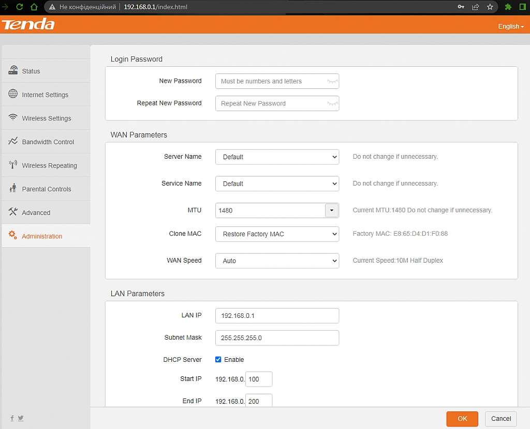530x429 pixels.
Task: Click the Cancel button
Action: pos(501,419)
